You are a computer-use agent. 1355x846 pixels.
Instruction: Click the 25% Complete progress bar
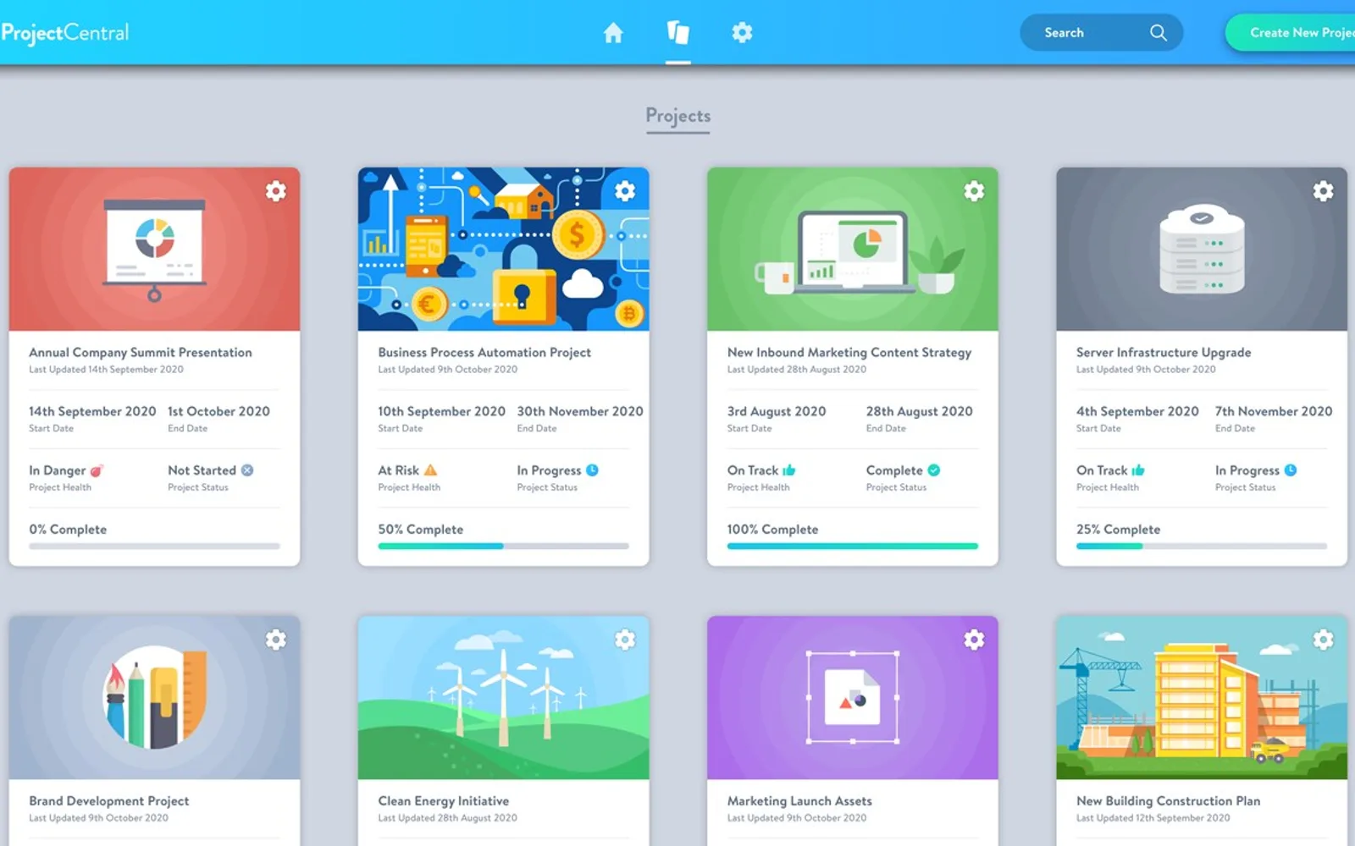point(1202,547)
